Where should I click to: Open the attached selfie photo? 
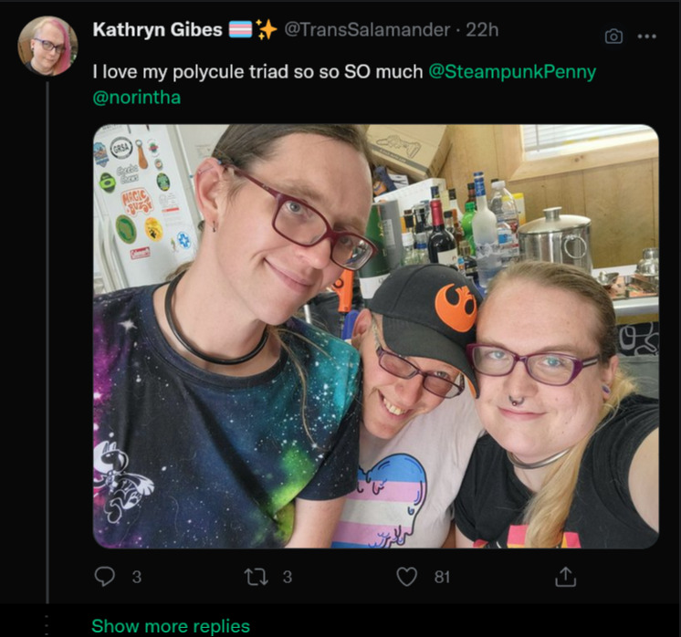[376, 337]
